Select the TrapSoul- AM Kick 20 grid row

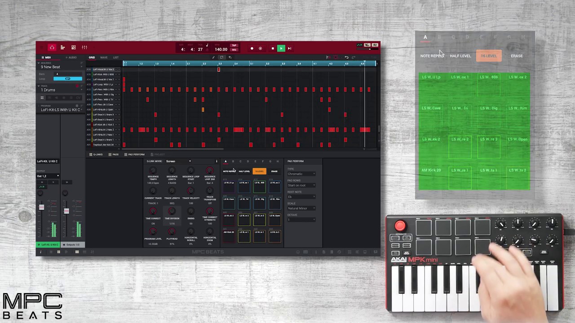(103, 145)
